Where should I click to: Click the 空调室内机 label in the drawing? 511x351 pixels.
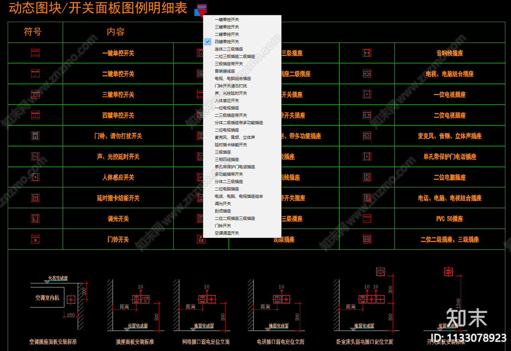tap(47, 298)
